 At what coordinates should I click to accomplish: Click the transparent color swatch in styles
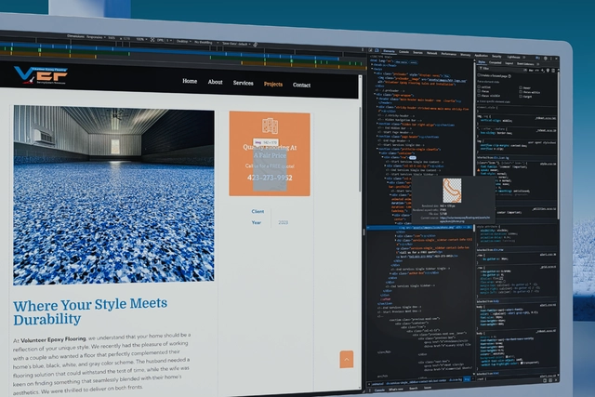point(522,363)
